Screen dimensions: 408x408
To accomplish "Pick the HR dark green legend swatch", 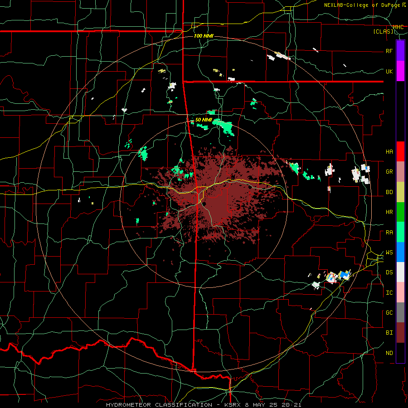I will [400, 212].
